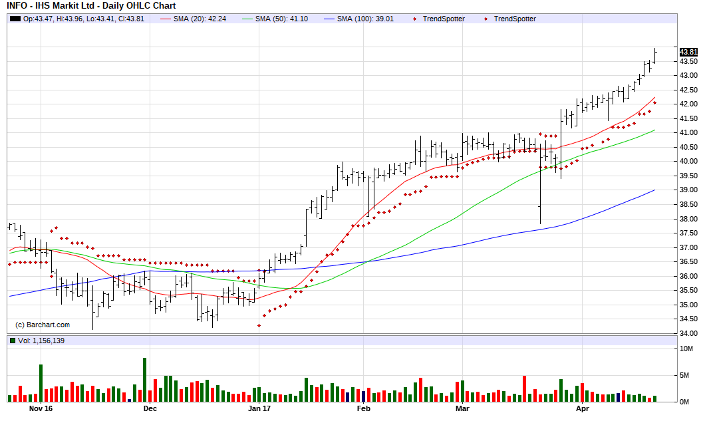Click the green SMA (50) legend line
Image resolution: width=705 pixels, height=429 pixels.
[247, 19]
